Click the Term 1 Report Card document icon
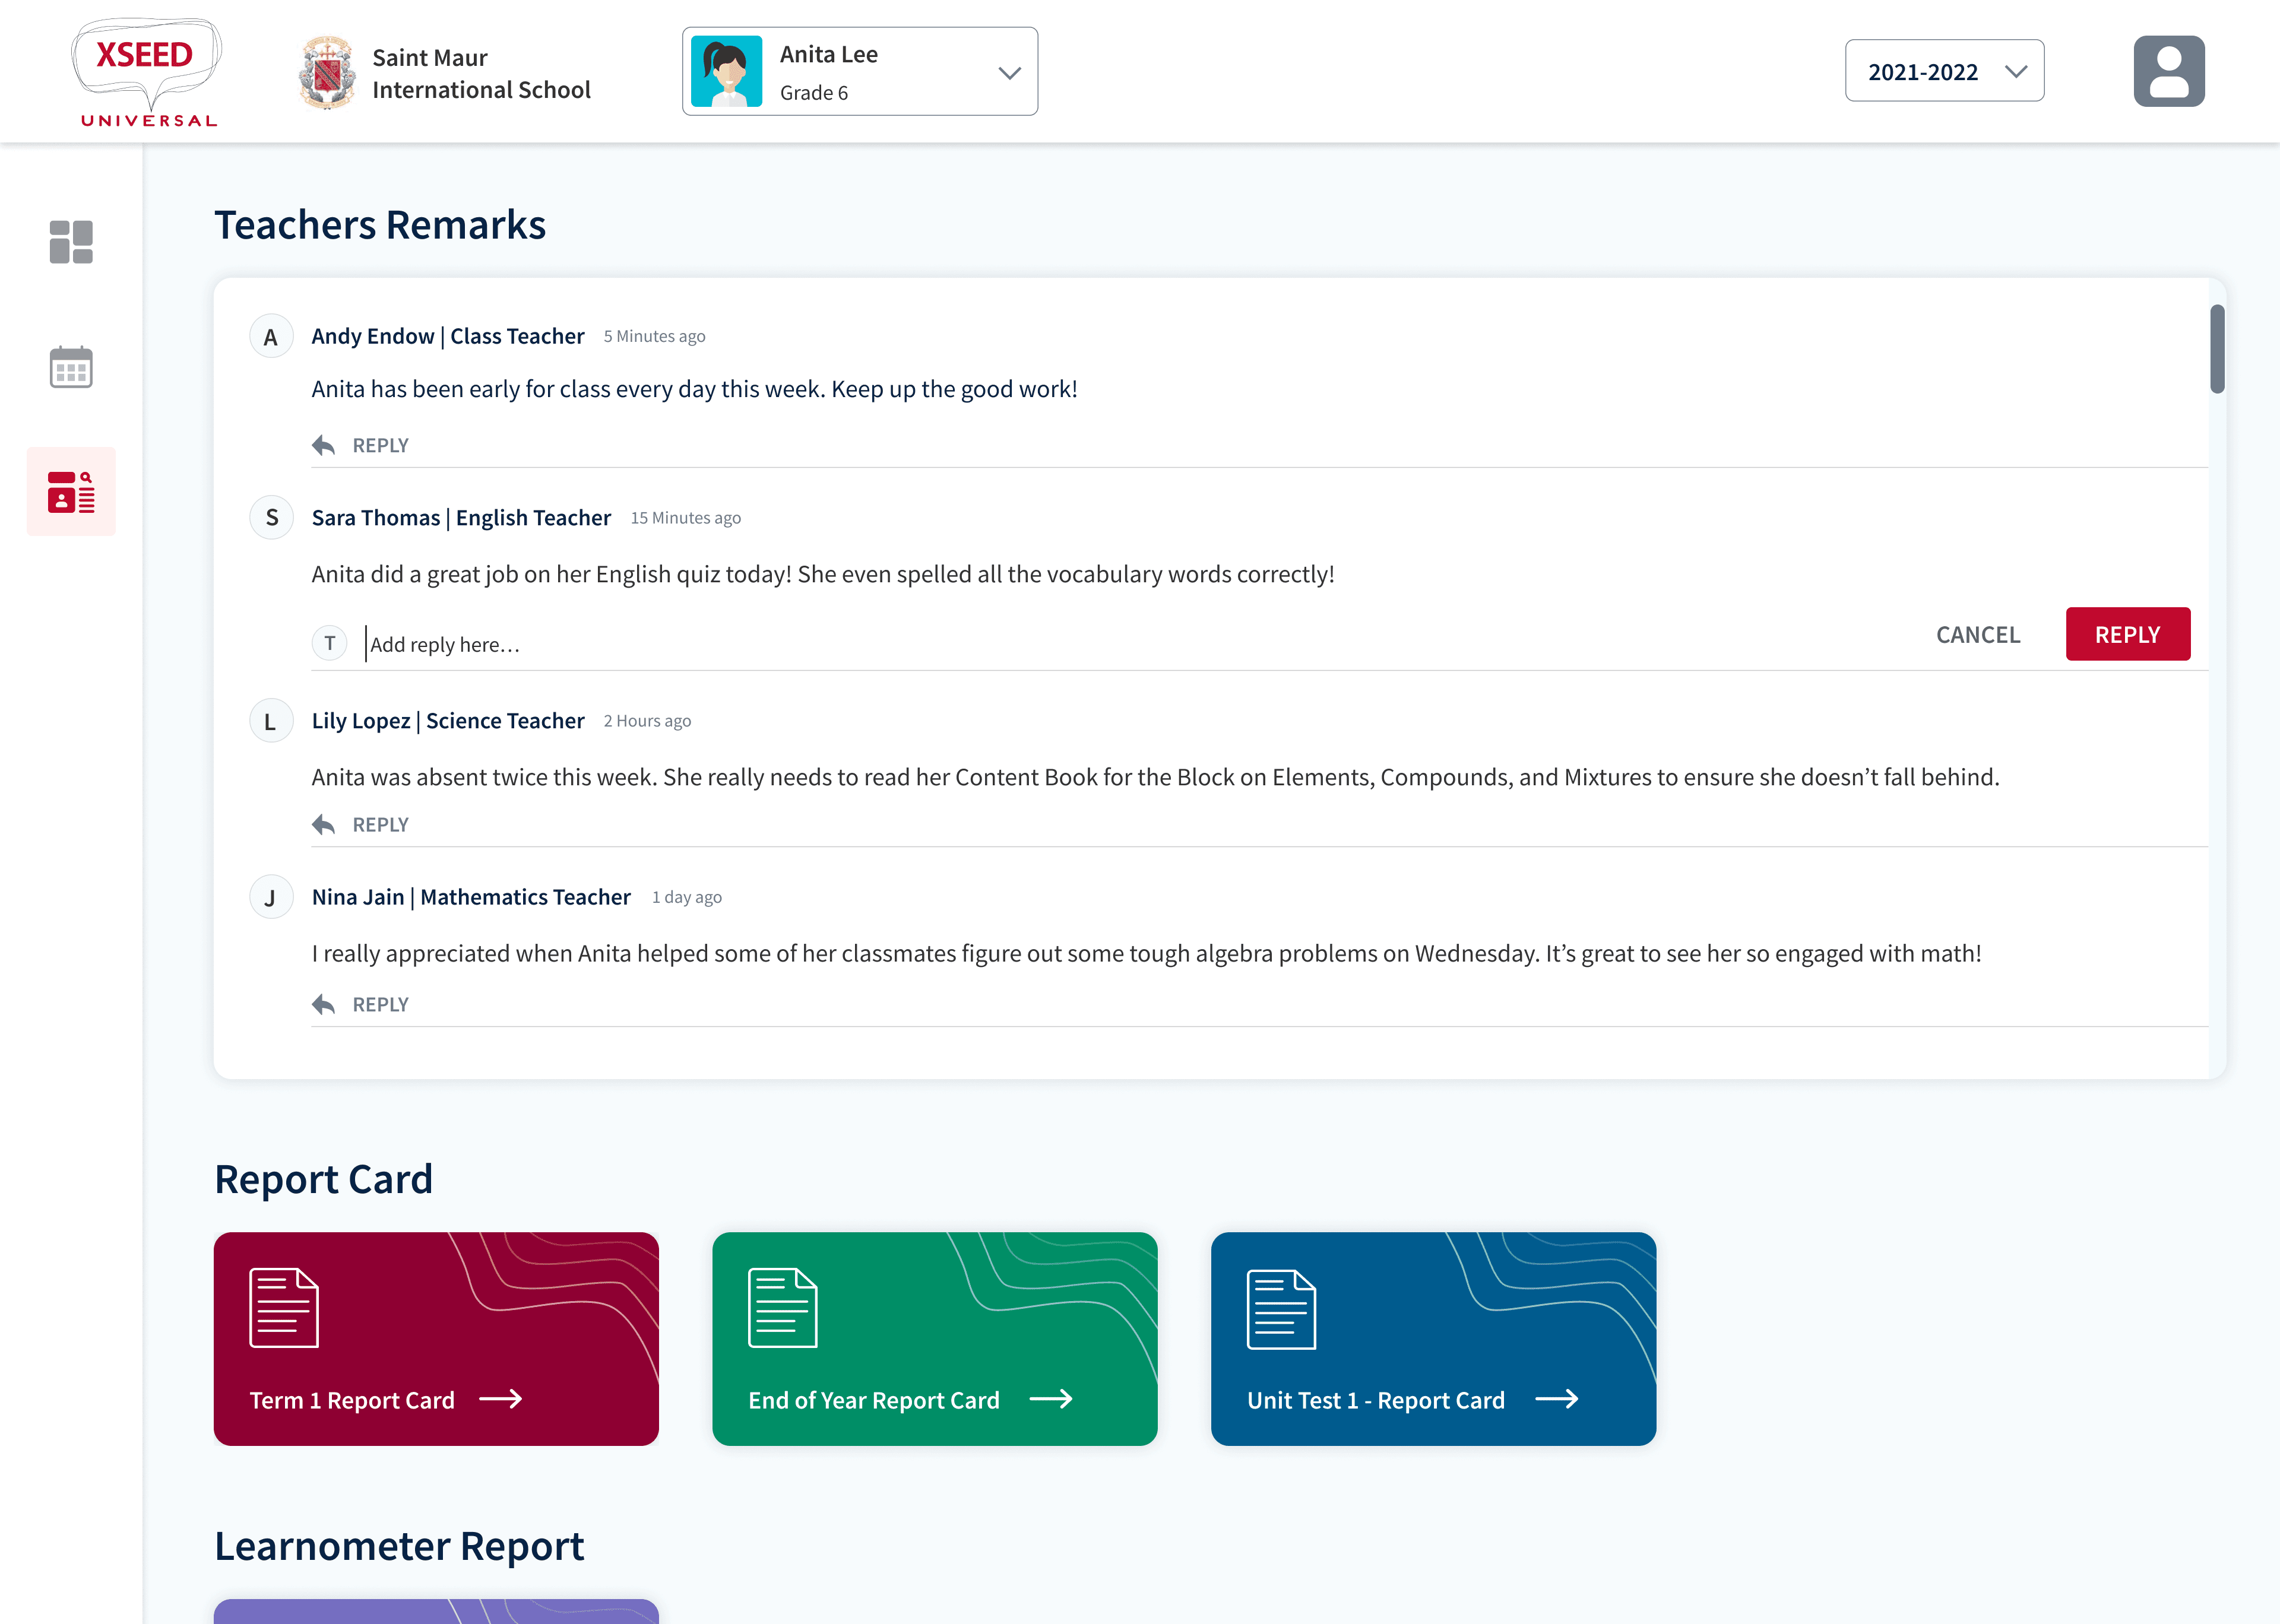Image resolution: width=2280 pixels, height=1624 pixels. coord(284,1308)
